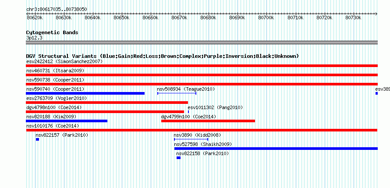
Task: Click the 80640k ruler label
Action: click(92, 18)
